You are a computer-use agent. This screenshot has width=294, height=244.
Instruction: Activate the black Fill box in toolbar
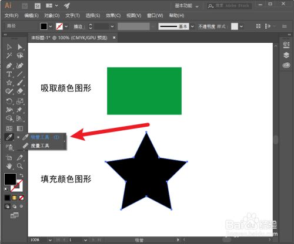click(10, 179)
